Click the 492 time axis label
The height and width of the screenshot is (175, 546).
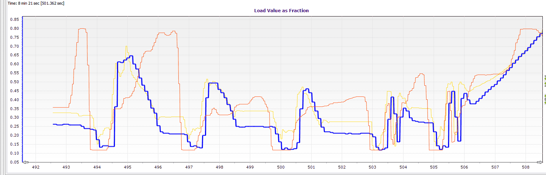pos(36,167)
